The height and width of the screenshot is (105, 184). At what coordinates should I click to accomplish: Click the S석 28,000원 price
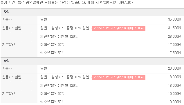[x=174, y=37]
